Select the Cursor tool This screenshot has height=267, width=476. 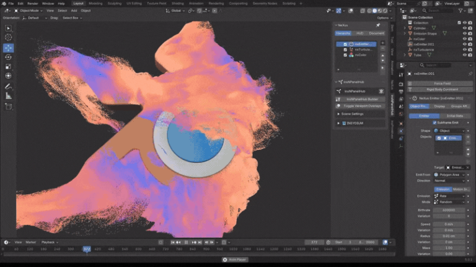(x=8, y=37)
